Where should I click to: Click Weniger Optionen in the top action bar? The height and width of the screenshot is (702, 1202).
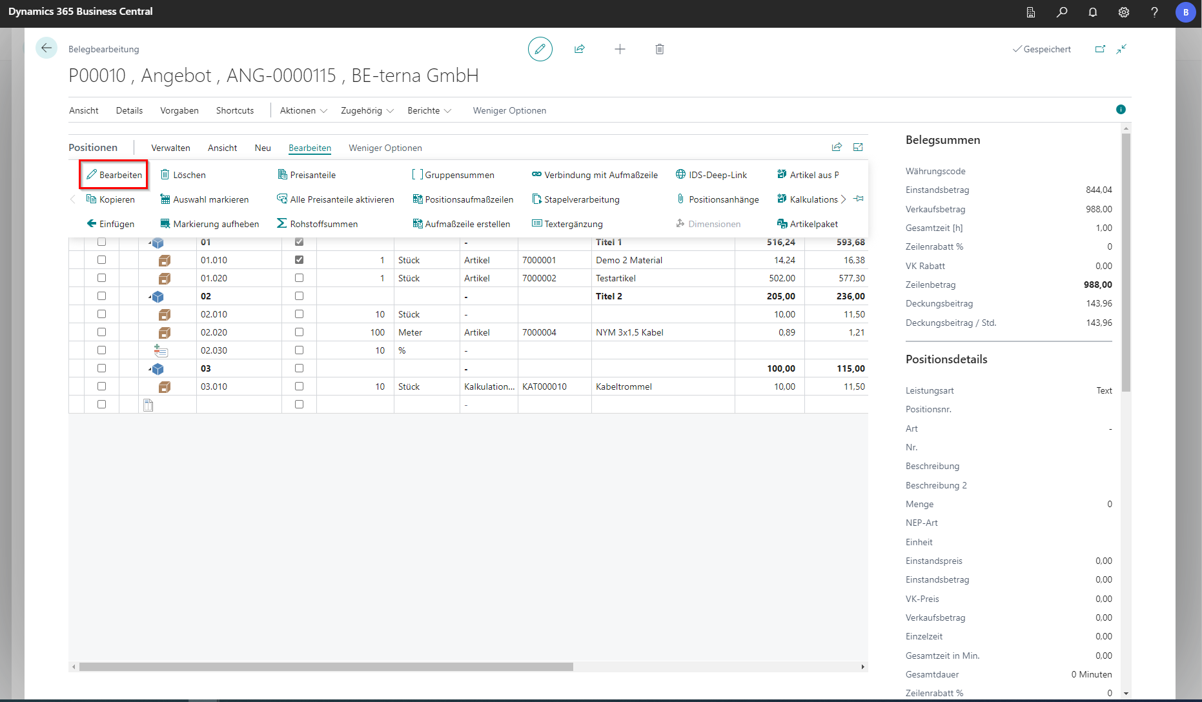(509, 110)
